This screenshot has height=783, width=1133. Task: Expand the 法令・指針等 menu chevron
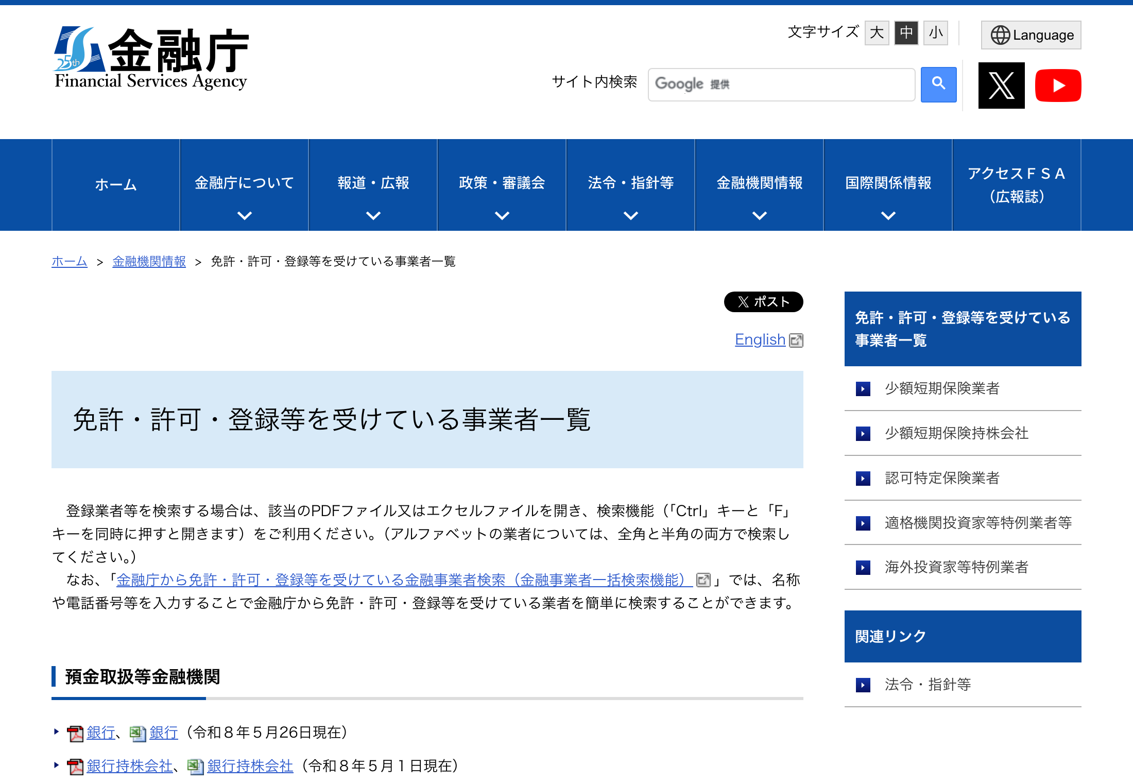631,215
